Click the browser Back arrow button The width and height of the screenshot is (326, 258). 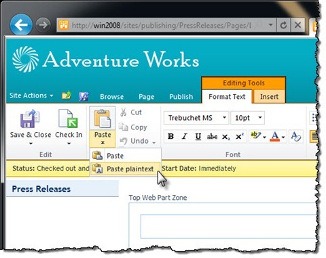click(x=21, y=24)
